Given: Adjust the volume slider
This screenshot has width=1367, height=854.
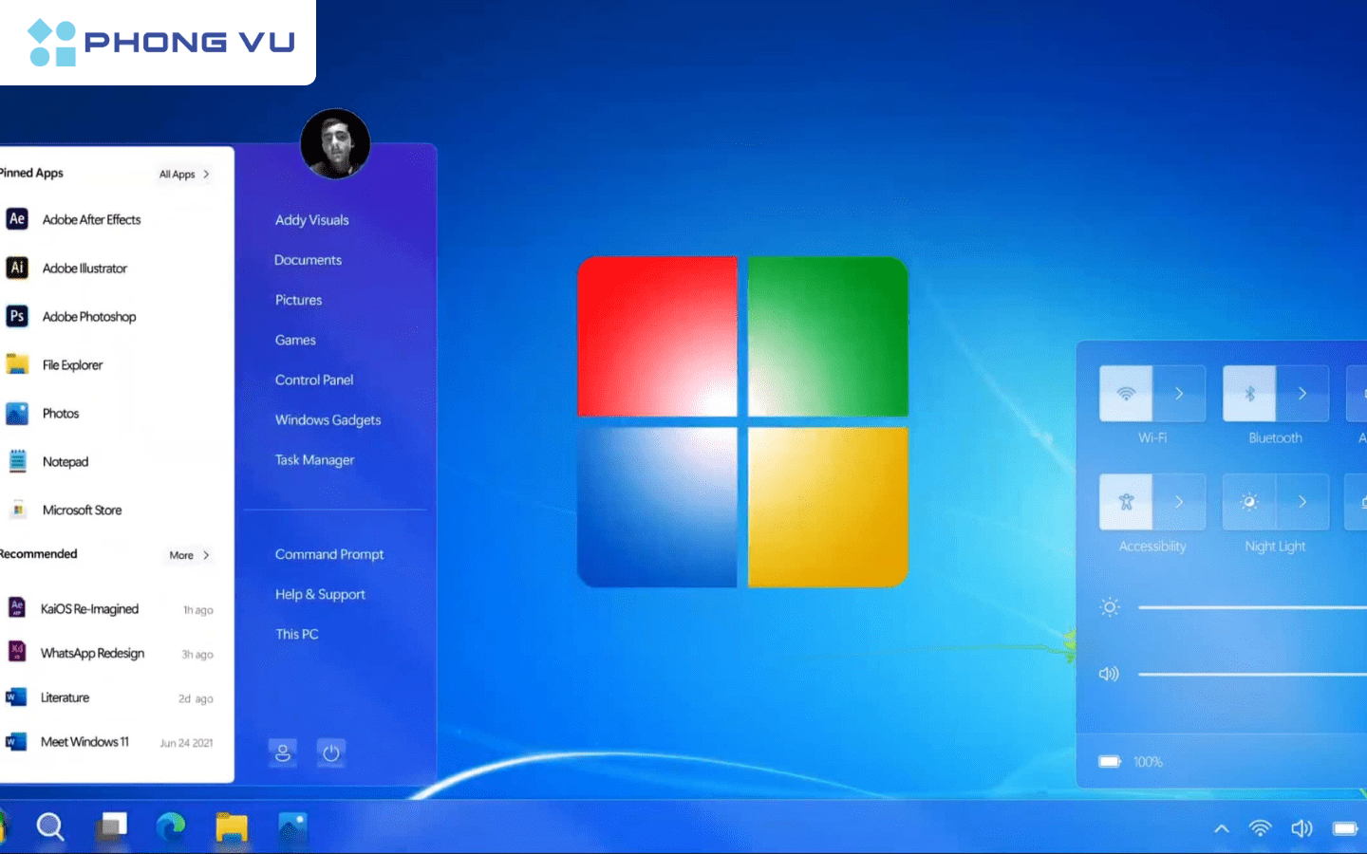Looking at the screenshot, I should click(1252, 674).
